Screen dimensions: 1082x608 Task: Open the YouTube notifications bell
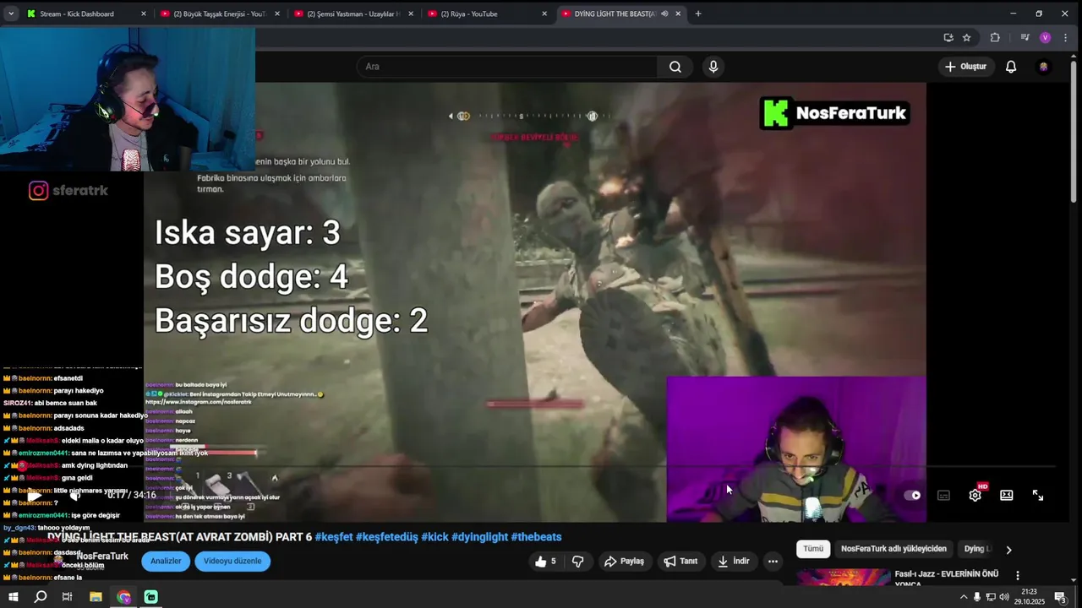[x=1011, y=67]
